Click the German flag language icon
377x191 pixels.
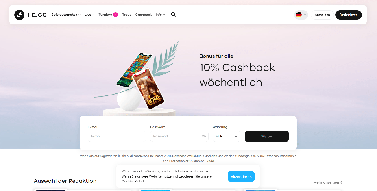299,15
